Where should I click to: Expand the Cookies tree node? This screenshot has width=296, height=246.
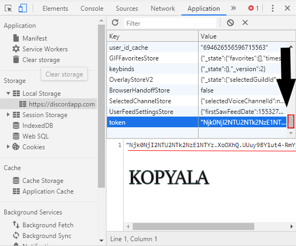pyautogui.click(x=8, y=147)
